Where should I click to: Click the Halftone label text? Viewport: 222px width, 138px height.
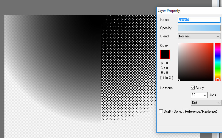click(x=166, y=88)
